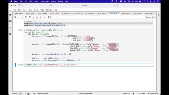Image resolution: width=169 pixels, height=95 pixels.
Task: Open the Kernel menu
Action: coord(36,10)
